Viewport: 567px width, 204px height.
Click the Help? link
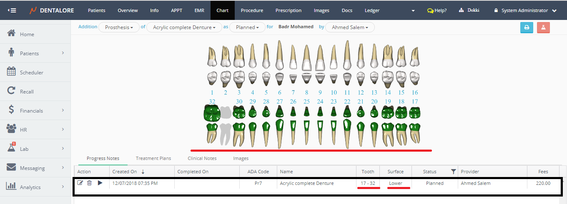[x=437, y=10]
